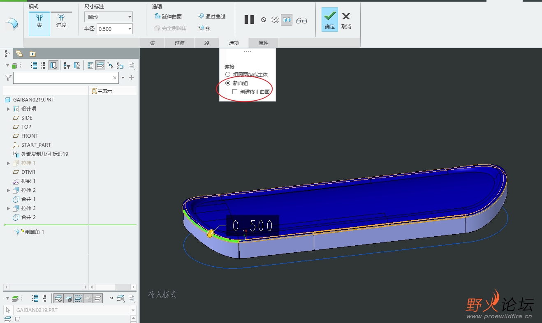Toggle the layer tree display icon
Image resolution: width=542 pixels, height=323 pixels.
pos(100,65)
